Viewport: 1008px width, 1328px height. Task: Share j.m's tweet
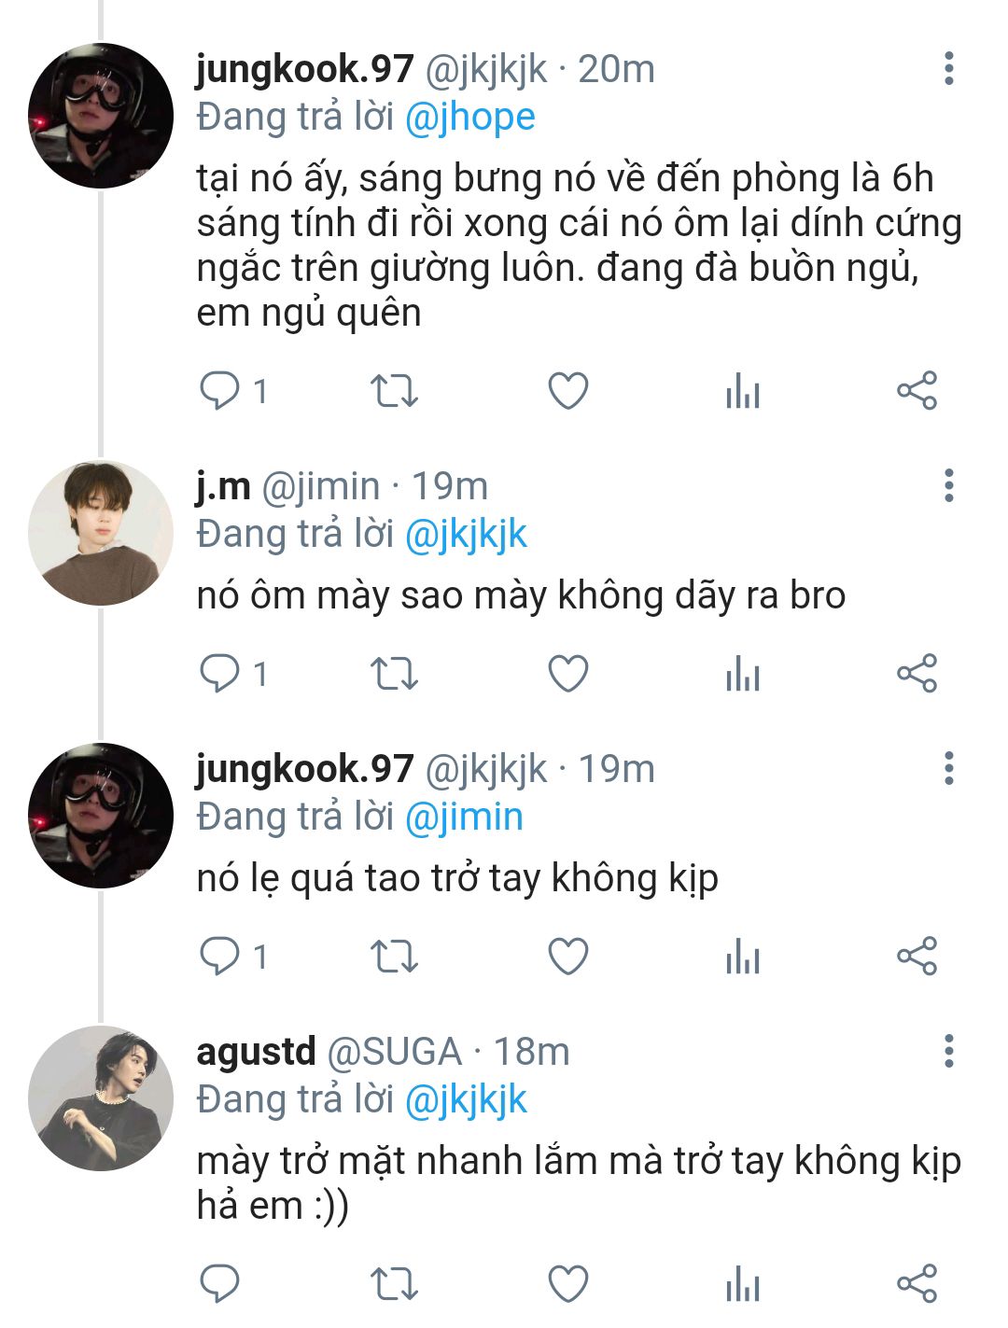pyautogui.click(x=917, y=674)
